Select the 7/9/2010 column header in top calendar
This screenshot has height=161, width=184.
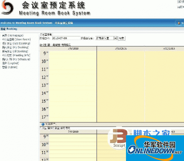tap(73, 49)
